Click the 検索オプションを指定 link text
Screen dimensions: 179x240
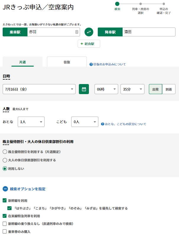coord(28,189)
